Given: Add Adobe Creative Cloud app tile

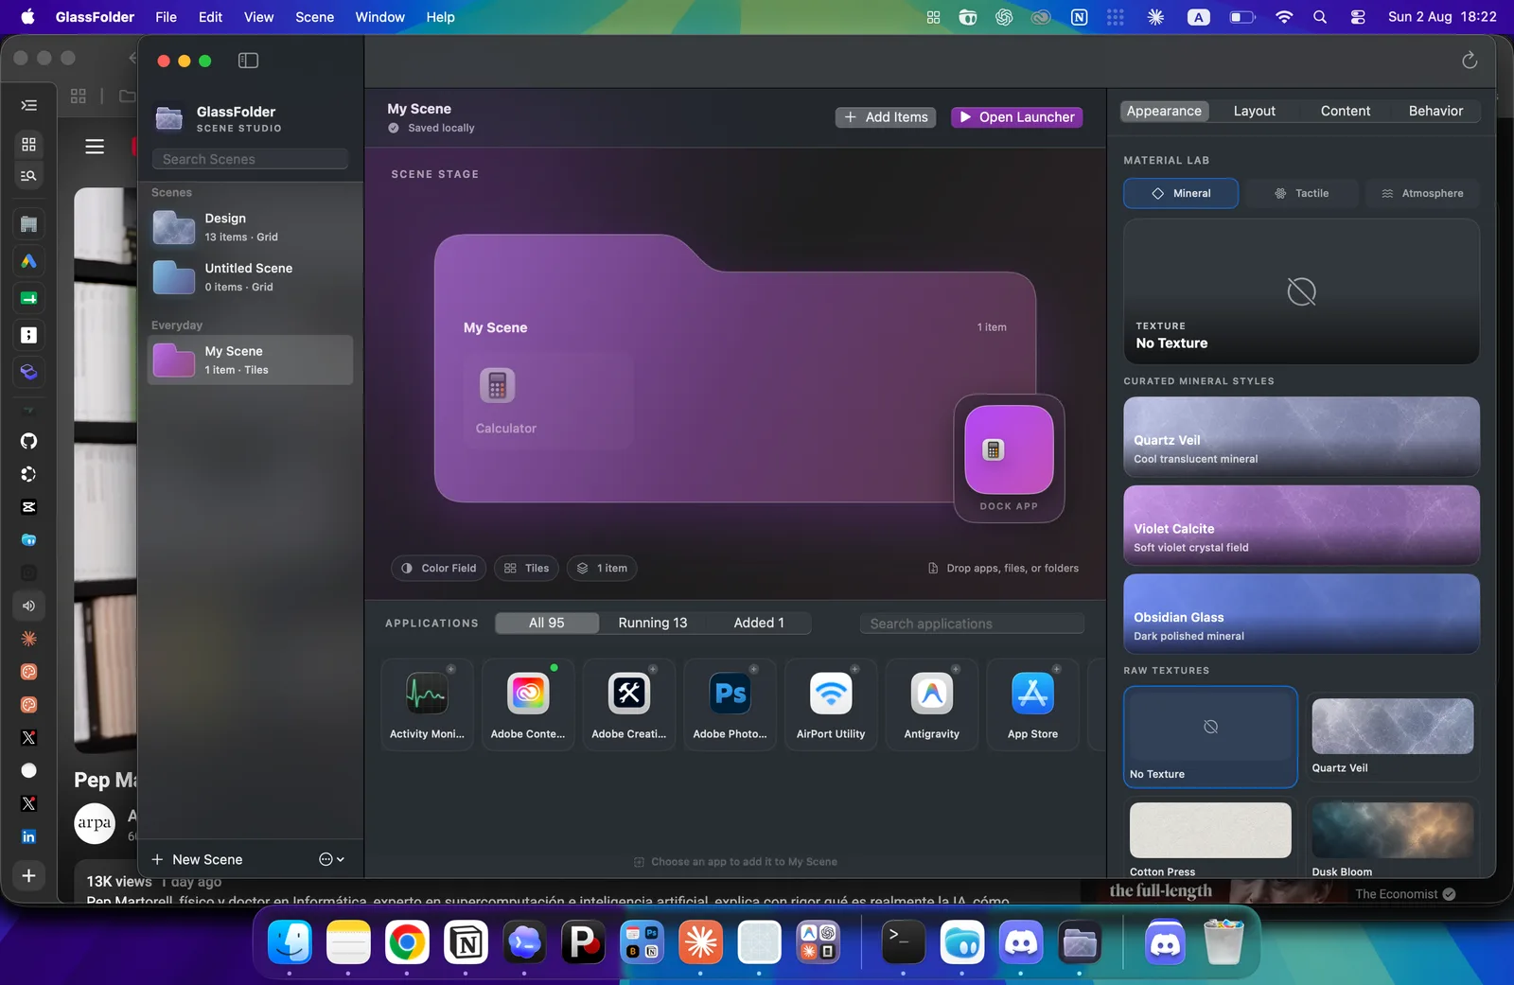Looking at the screenshot, I should (629, 705).
